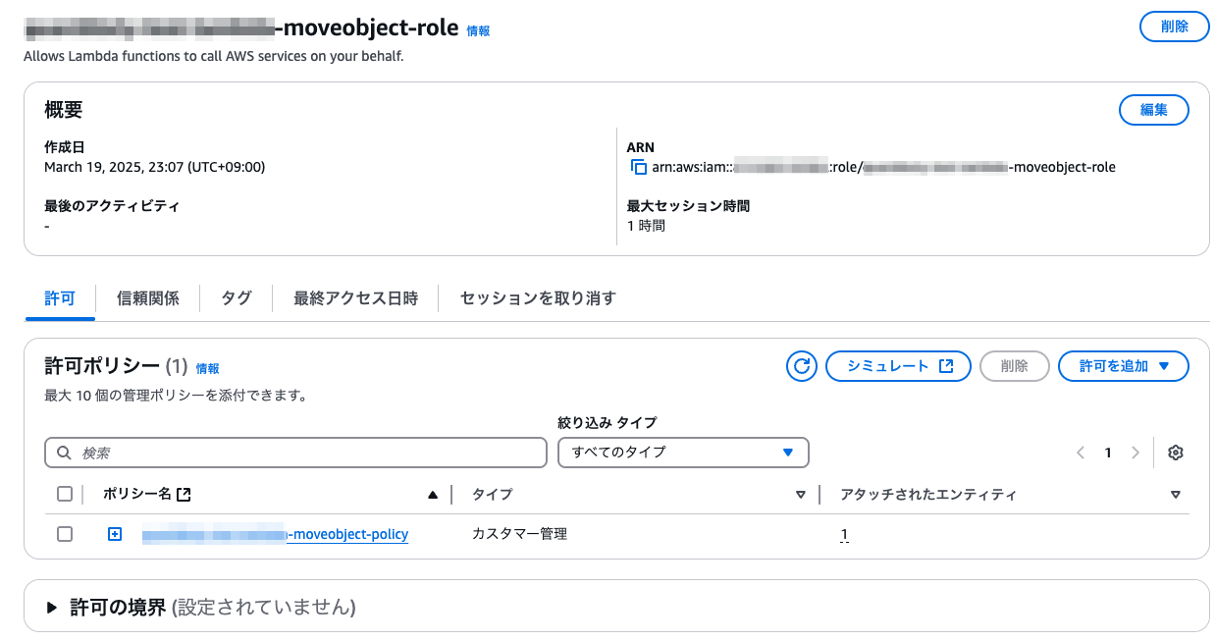Open the すべてのタイプ filter dropdown
Image resolution: width=1216 pixels, height=641 pixels.
(x=683, y=453)
